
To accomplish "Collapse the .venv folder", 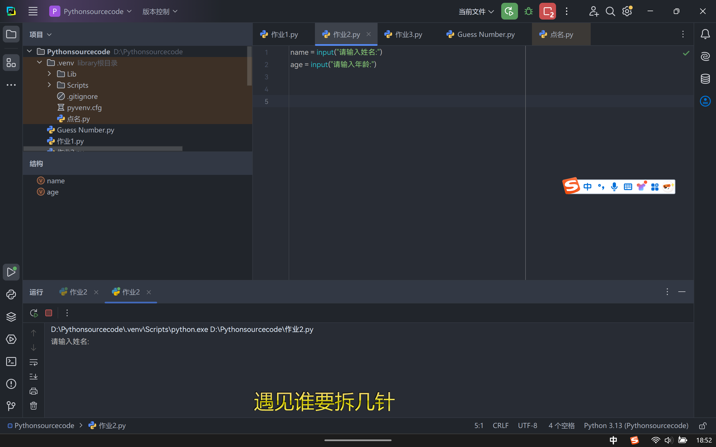I will (x=39, y=63).
